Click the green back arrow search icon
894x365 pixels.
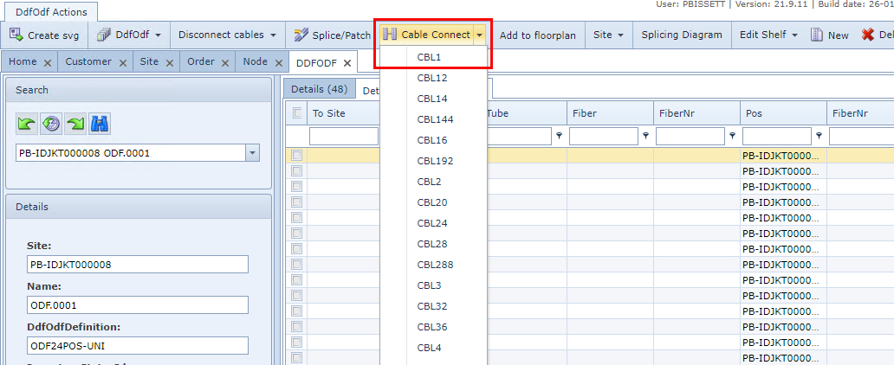[27, 124]
